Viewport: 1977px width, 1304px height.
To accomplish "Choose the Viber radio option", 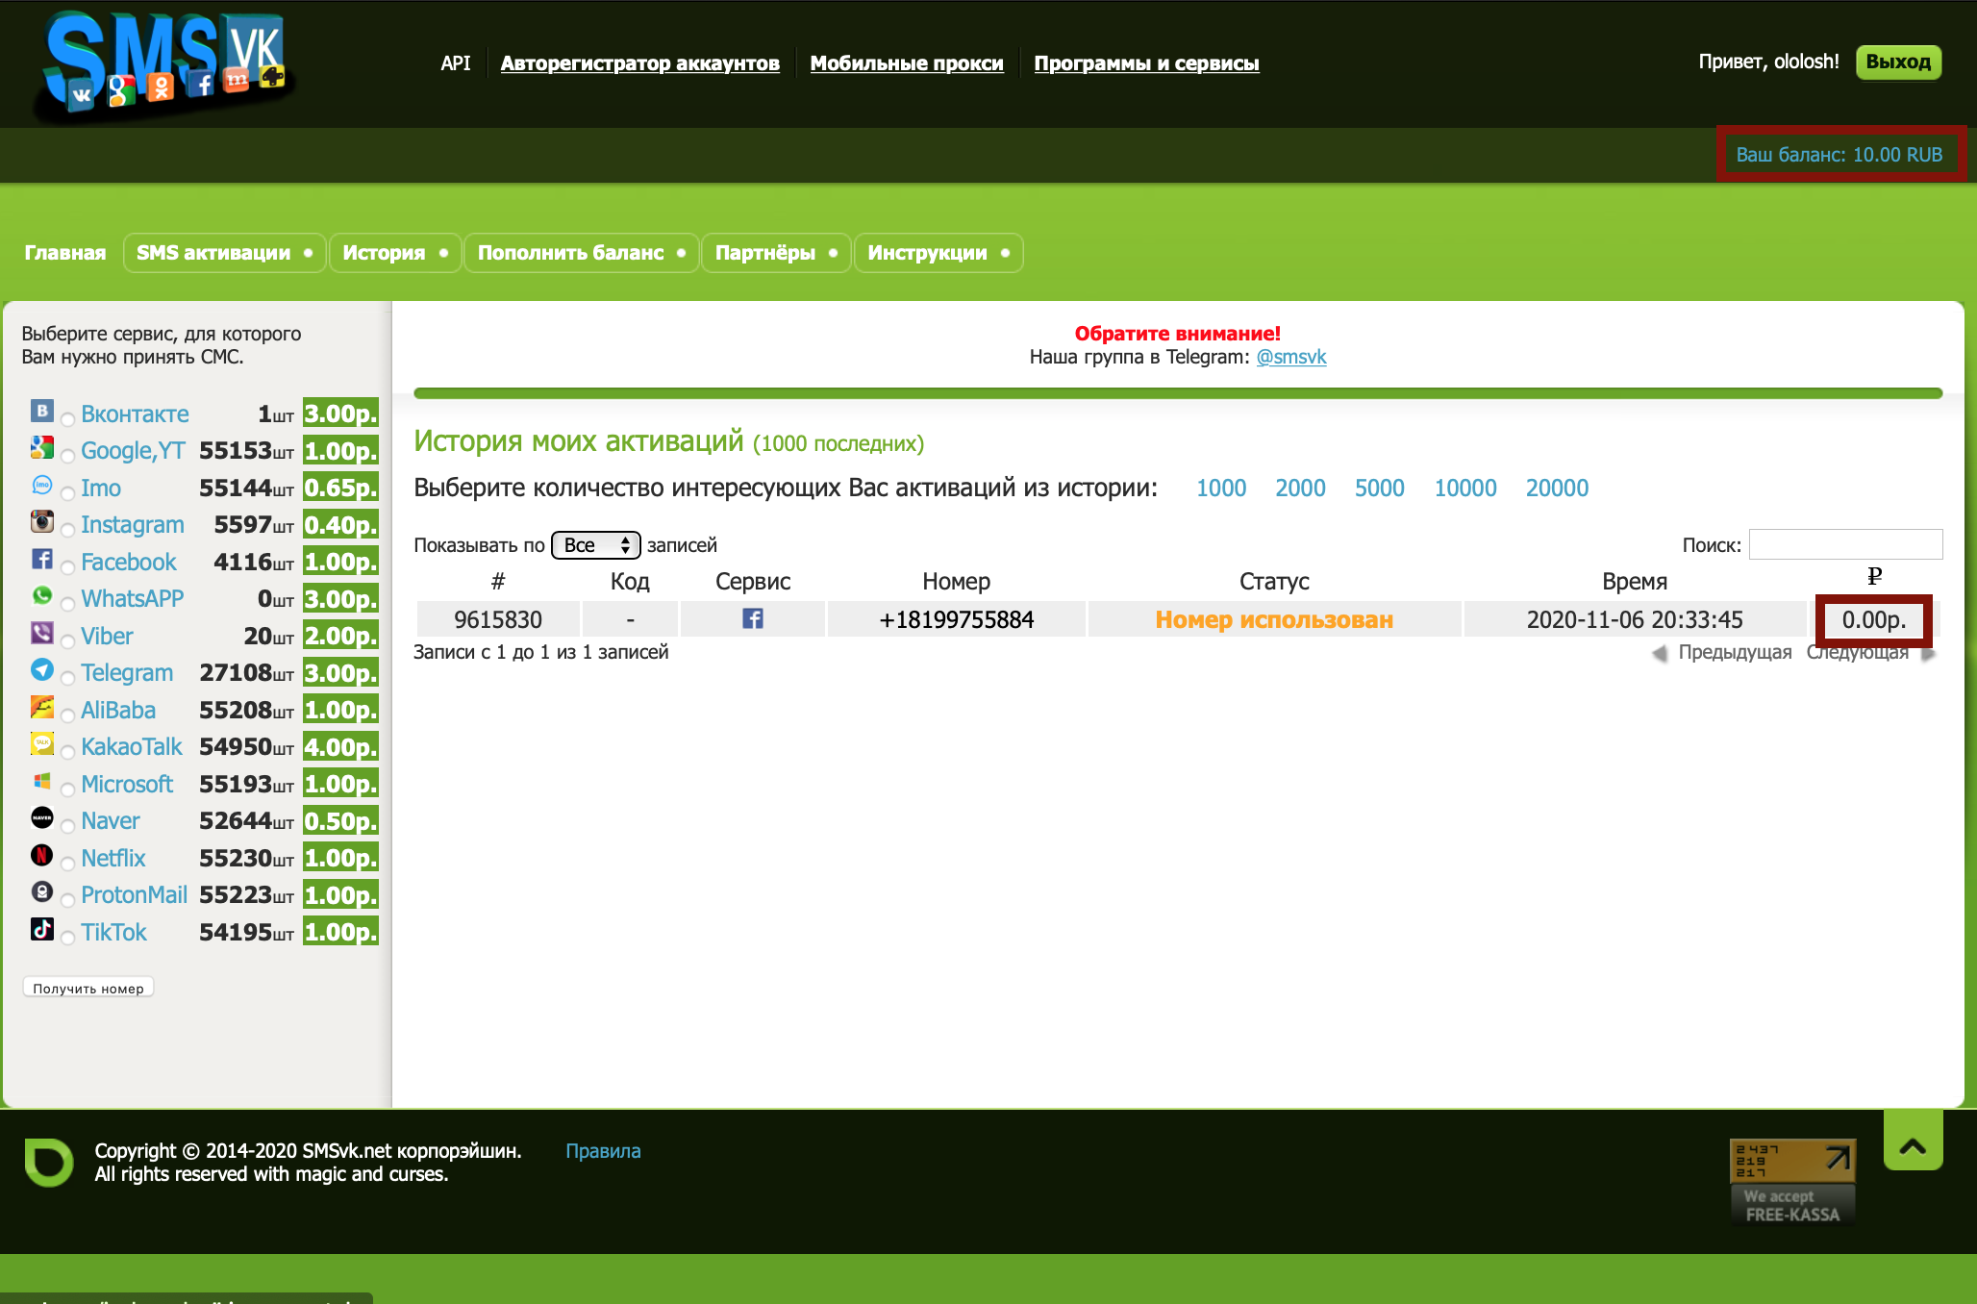I will (68, 641).
